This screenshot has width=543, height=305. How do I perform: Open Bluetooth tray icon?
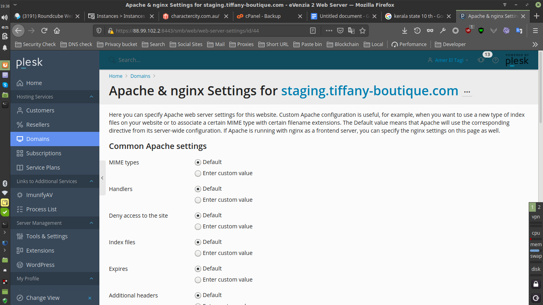click(x=5, y=183)
